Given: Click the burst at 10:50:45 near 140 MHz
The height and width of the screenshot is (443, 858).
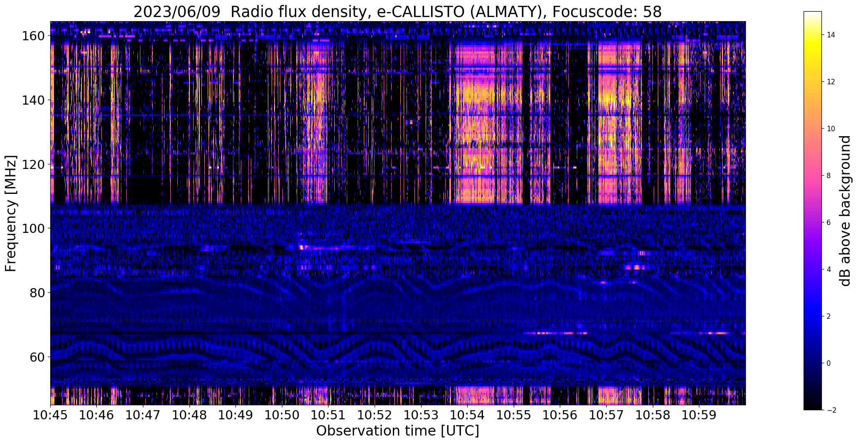Looking at the screenshot, I should 318,95.
